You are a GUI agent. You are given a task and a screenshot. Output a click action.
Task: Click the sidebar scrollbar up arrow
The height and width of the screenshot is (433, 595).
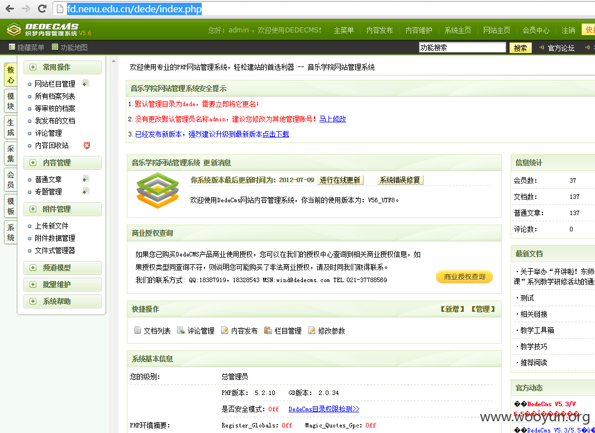tap(113, 61)
